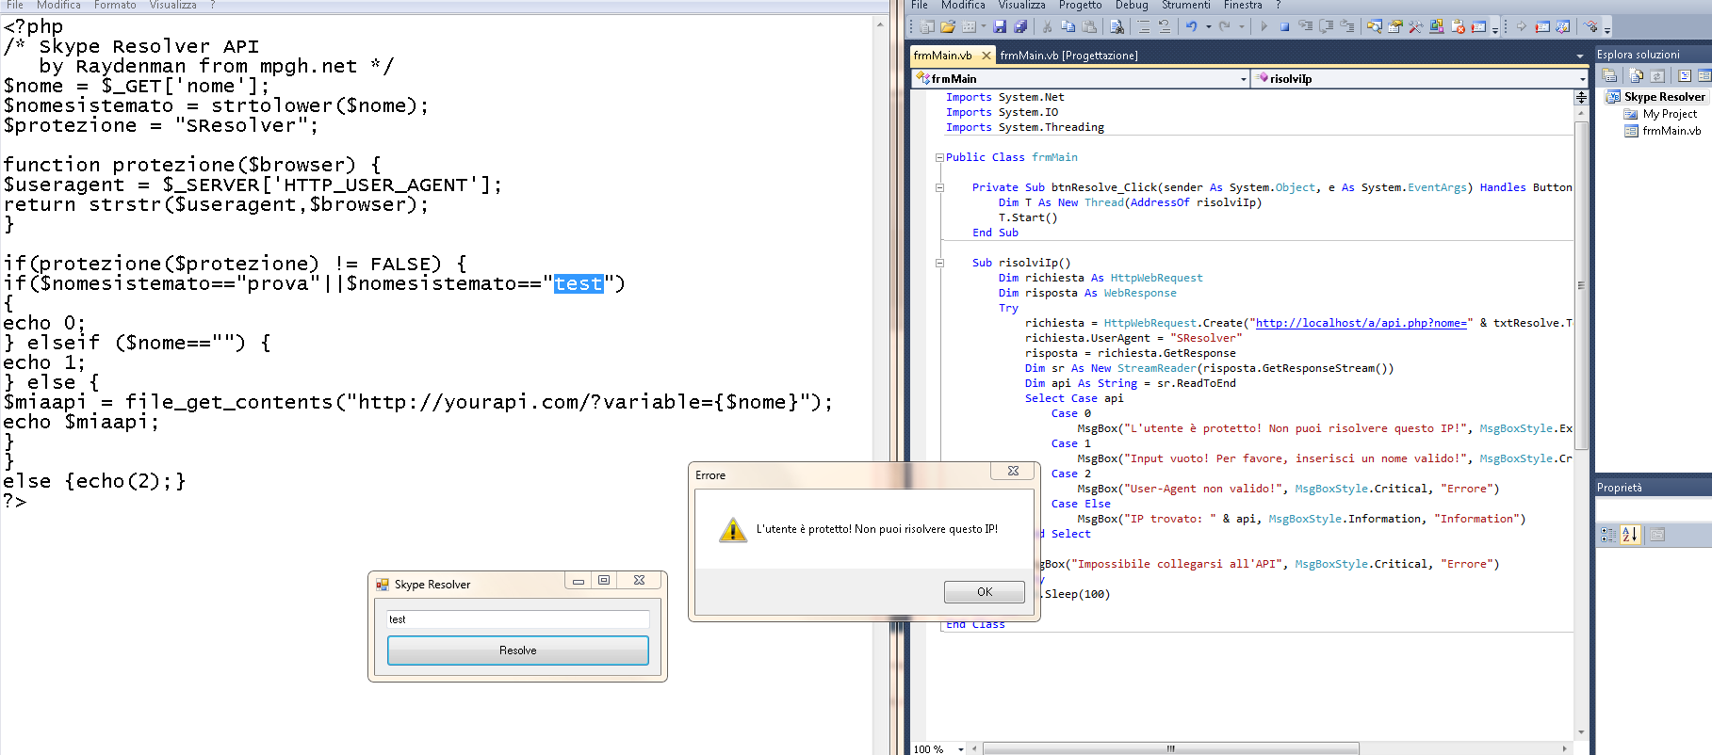The image size is (1712, 755).
Task: Open Properties window toolbar icon
Action: point(1395,26)
